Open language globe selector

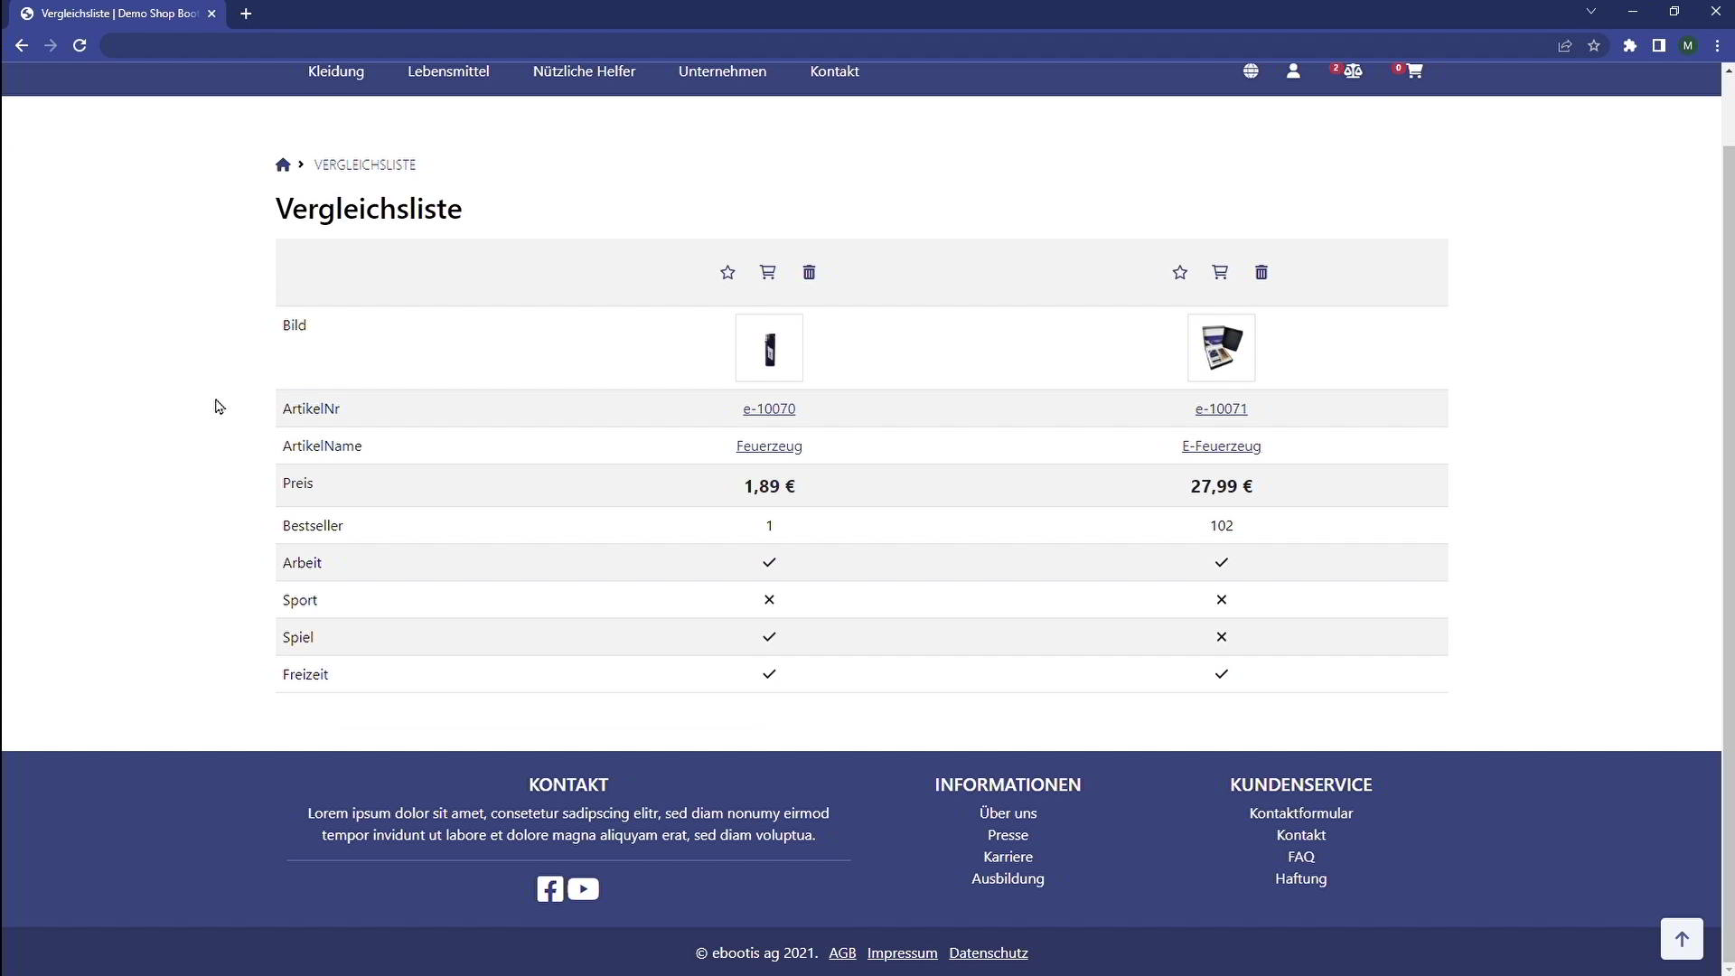1251,71
